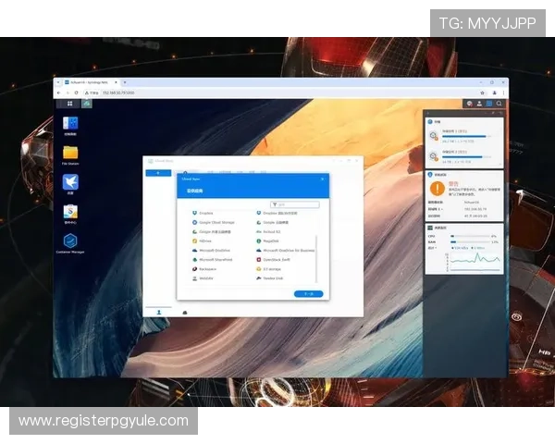Reload the browser page

tap(76, 92)
